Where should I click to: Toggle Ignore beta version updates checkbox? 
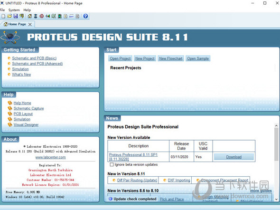(112, 164)
